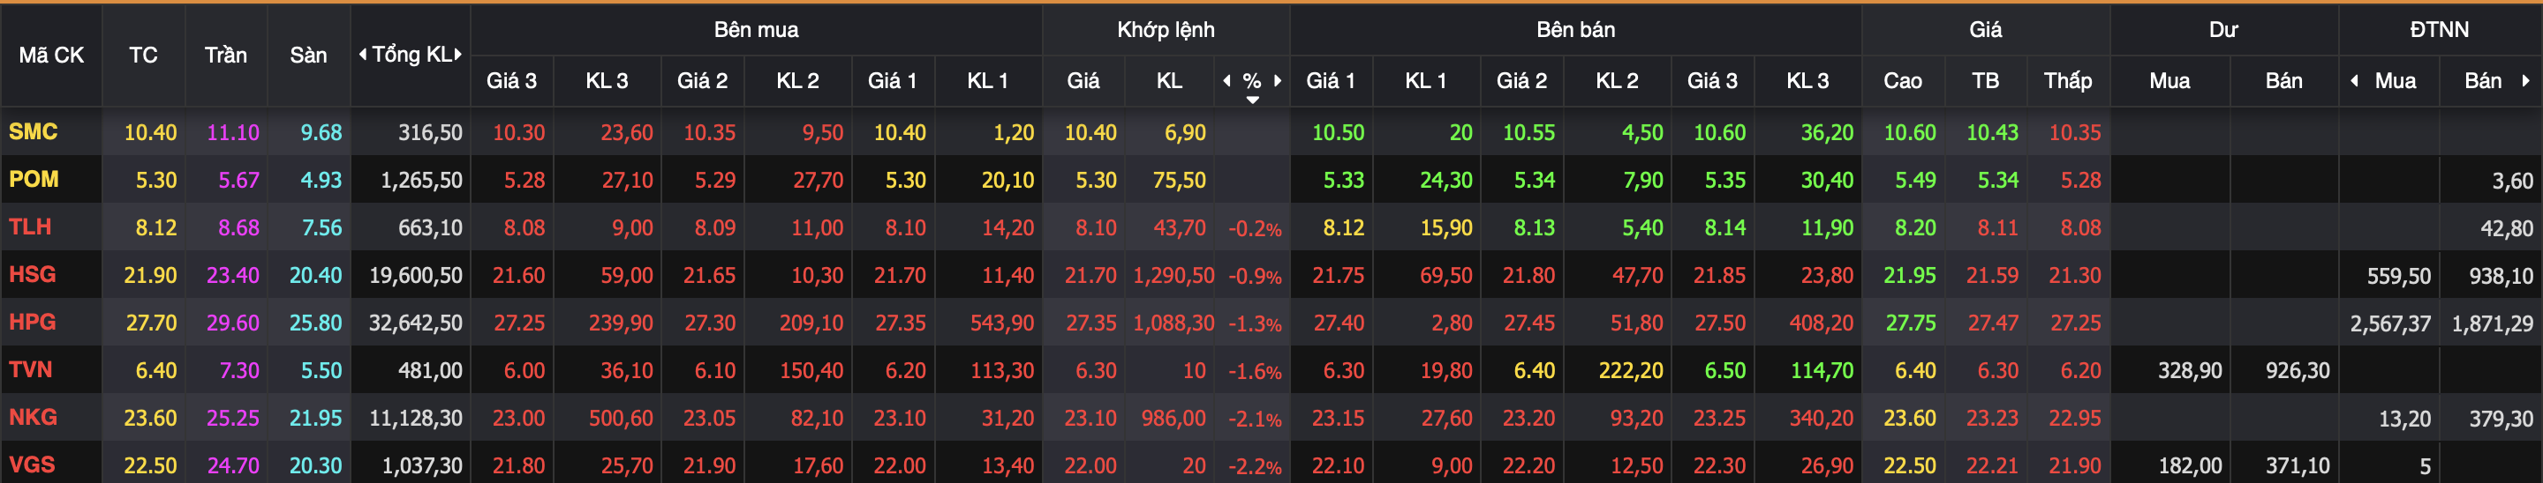Click the -1.6% change for TVN
2543x483 pixels.
pyautogui.click(x=1255, y=372)
